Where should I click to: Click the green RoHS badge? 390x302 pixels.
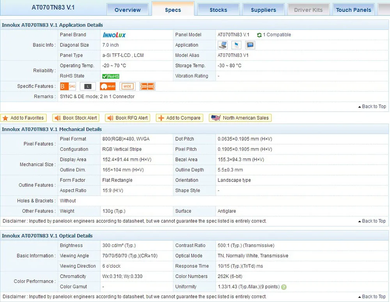(111, 76)
